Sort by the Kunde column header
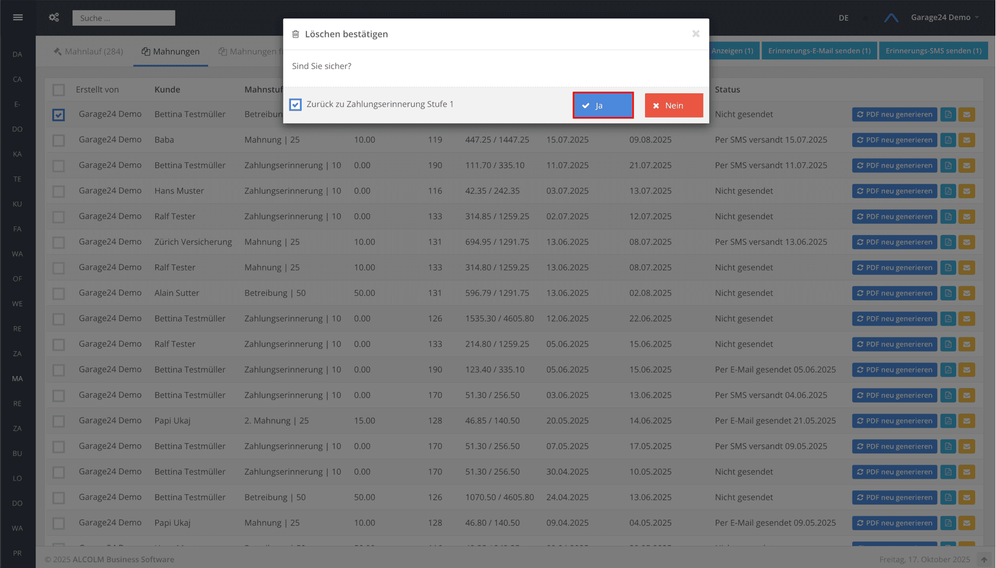The image size is (996, 568). 167,90
